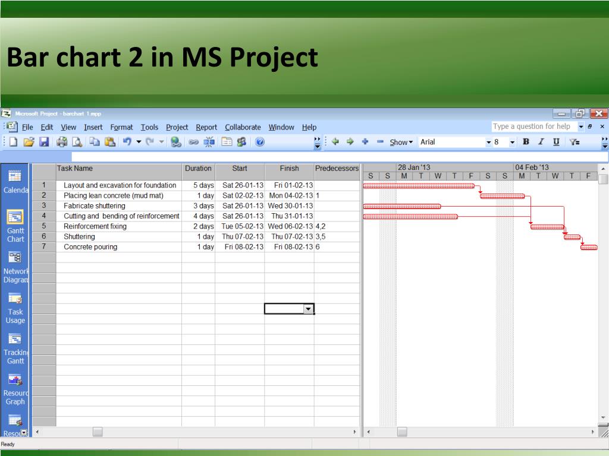The width and height of the screenshot is (609, 456).
Task: Select row 5 by its row header
Action: (x=44, y=226)
